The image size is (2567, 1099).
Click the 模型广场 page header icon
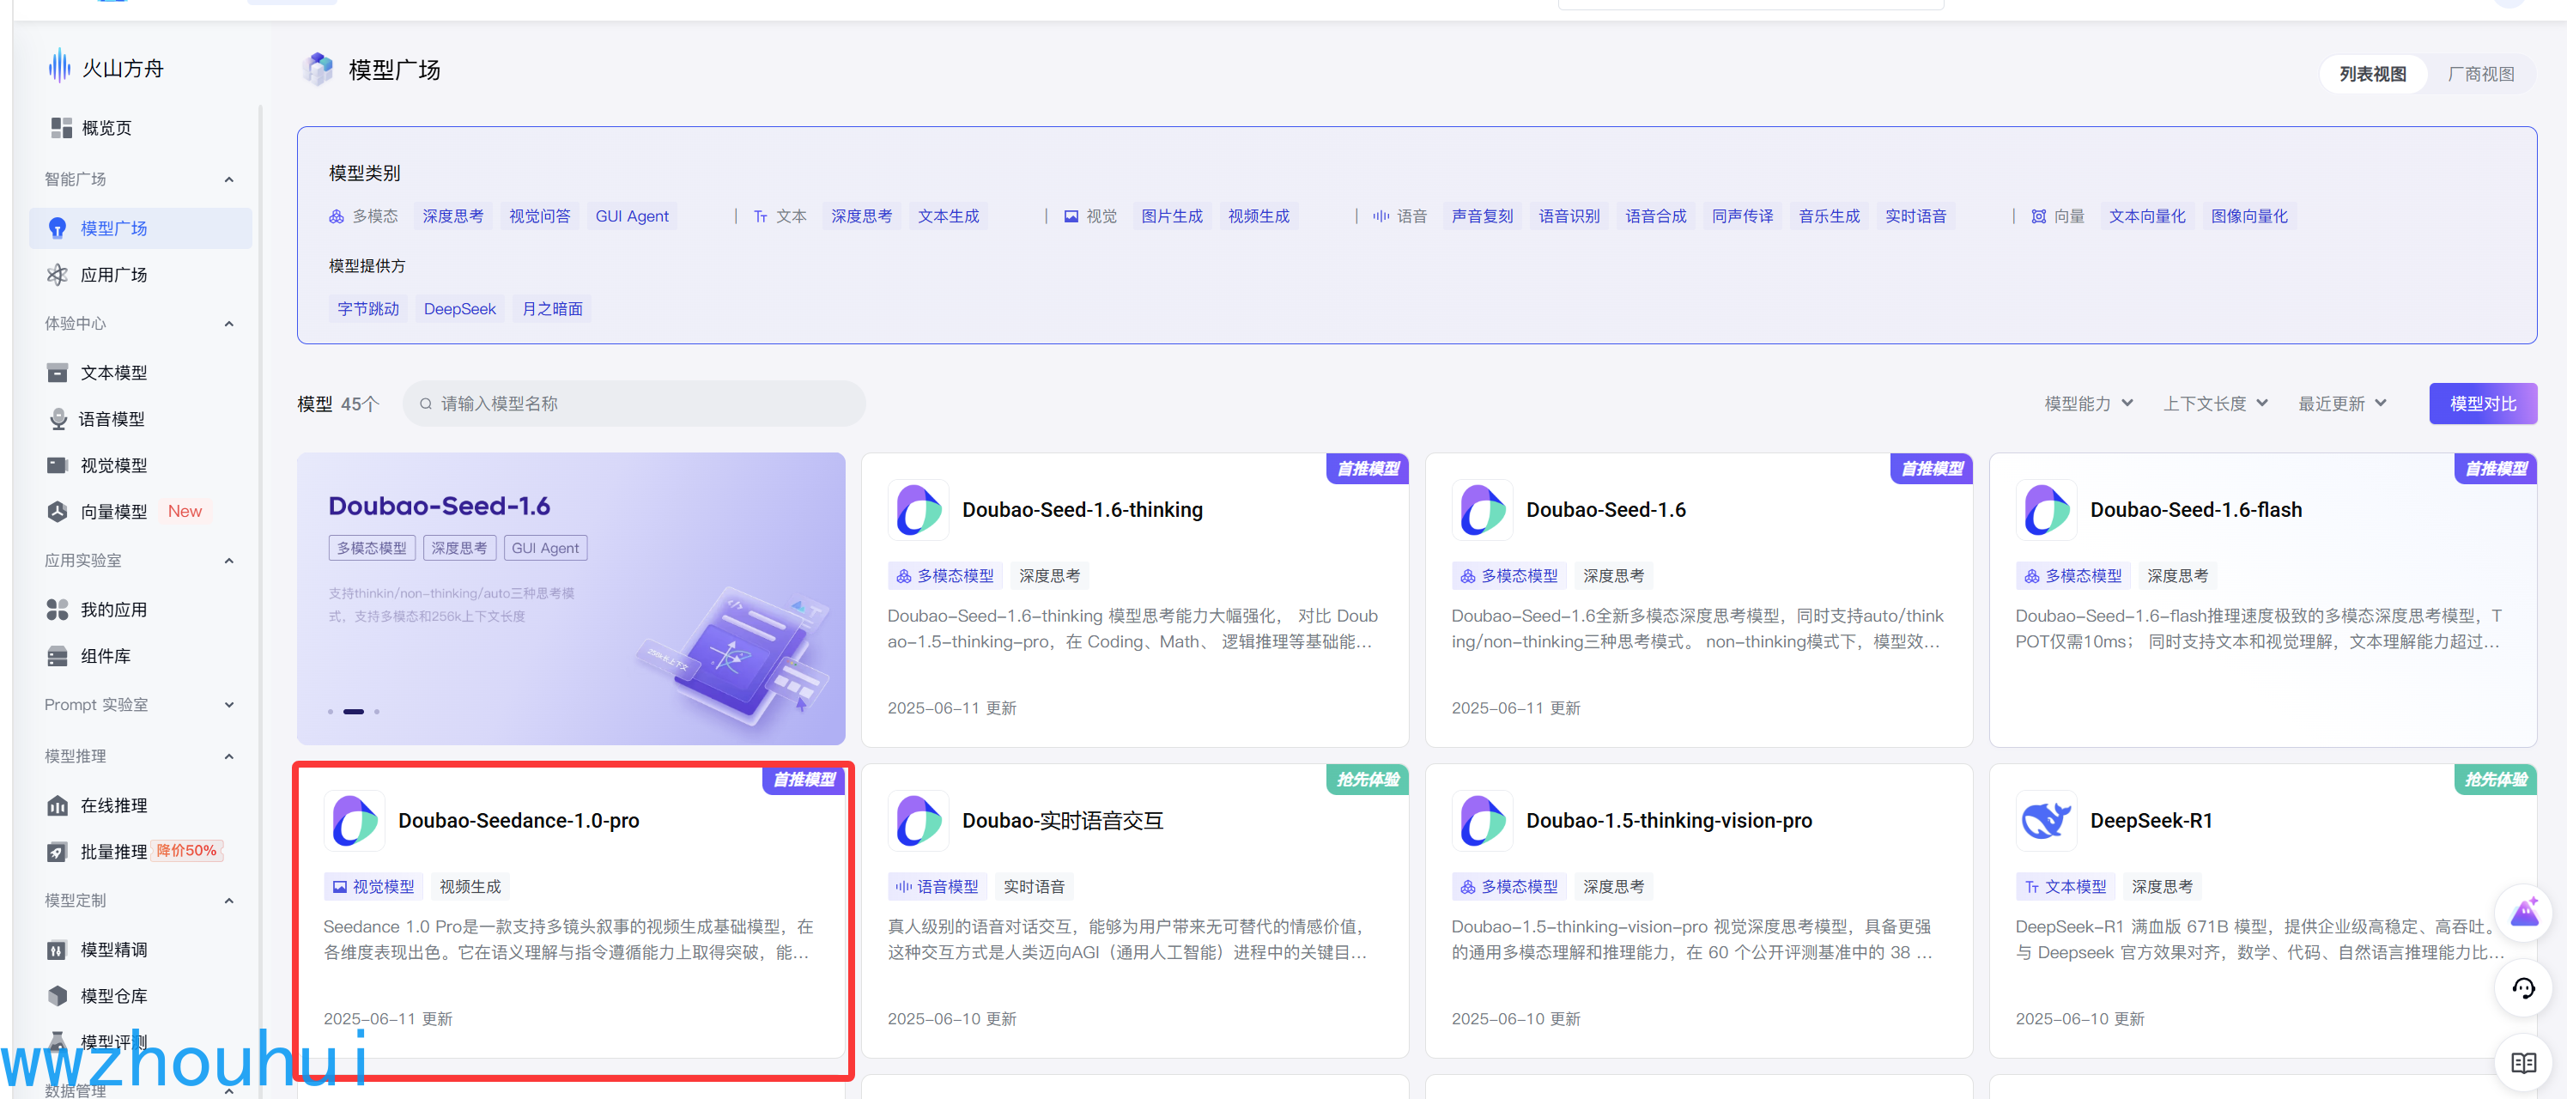319,69
